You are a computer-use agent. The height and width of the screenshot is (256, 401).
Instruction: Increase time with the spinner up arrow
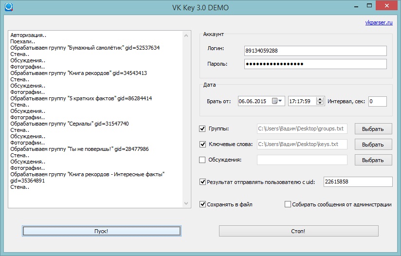(320, 99)
